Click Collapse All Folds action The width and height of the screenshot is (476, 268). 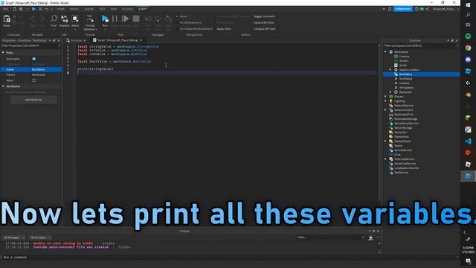(265, 29)
